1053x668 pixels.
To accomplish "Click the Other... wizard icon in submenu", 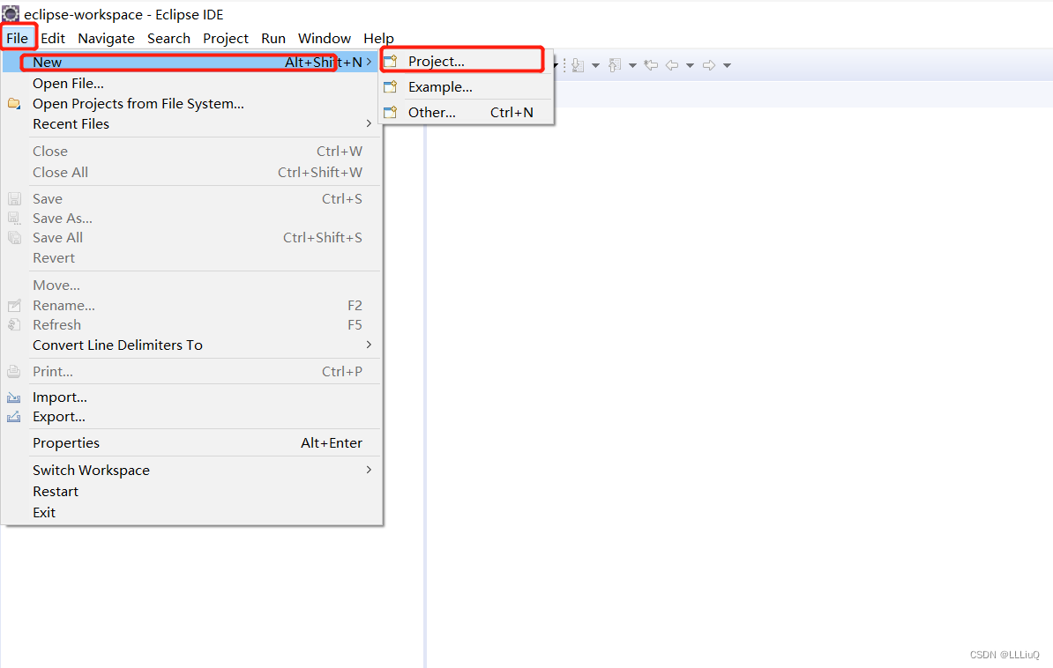I will (390, 112).
